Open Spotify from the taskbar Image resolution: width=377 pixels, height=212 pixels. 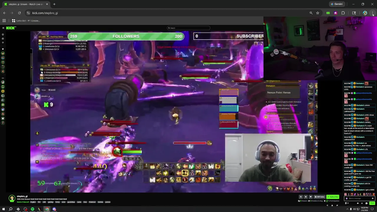[x=32, y=209]
